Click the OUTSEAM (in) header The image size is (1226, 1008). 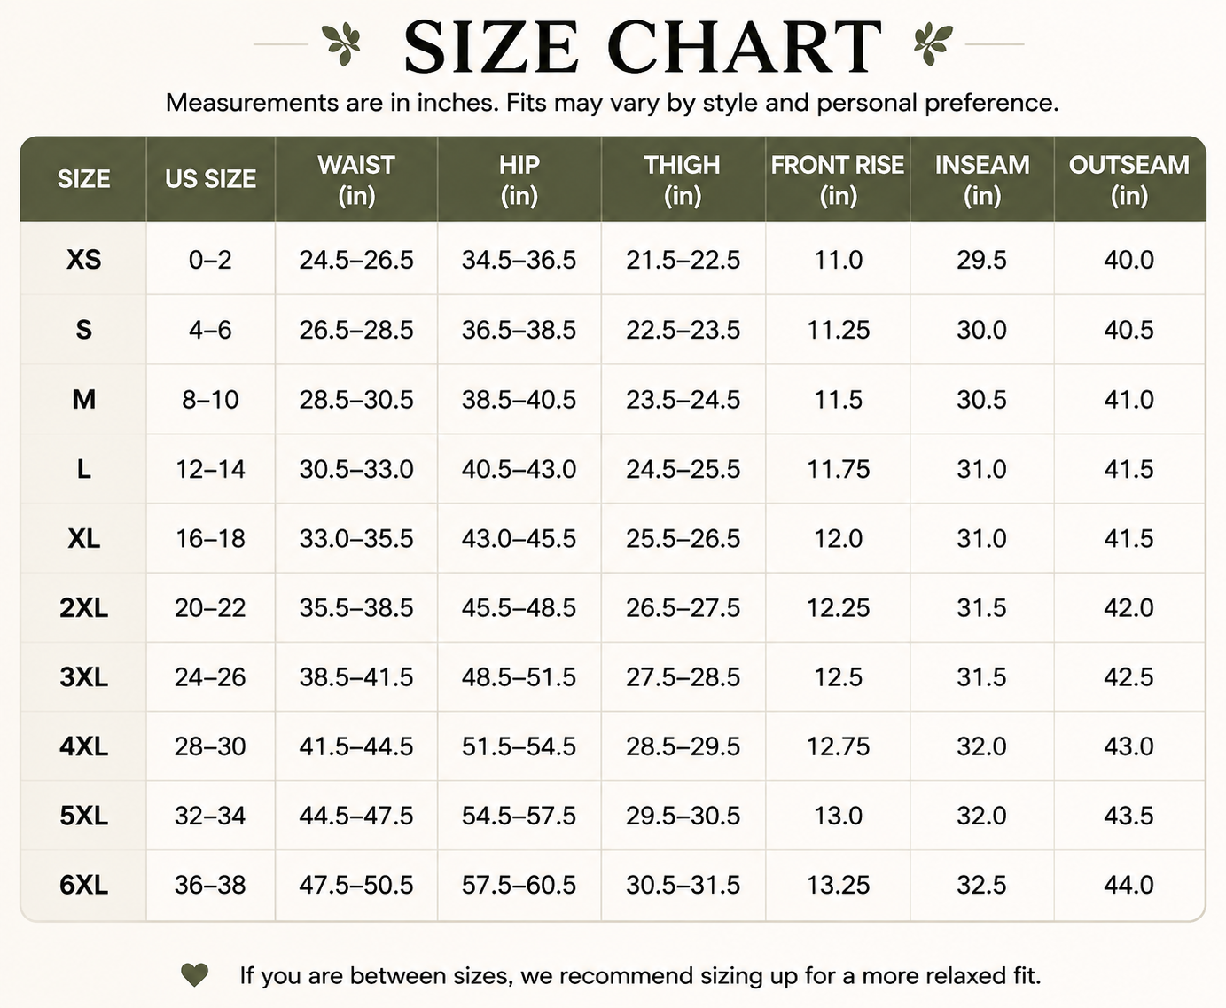tap(1129, 179)
